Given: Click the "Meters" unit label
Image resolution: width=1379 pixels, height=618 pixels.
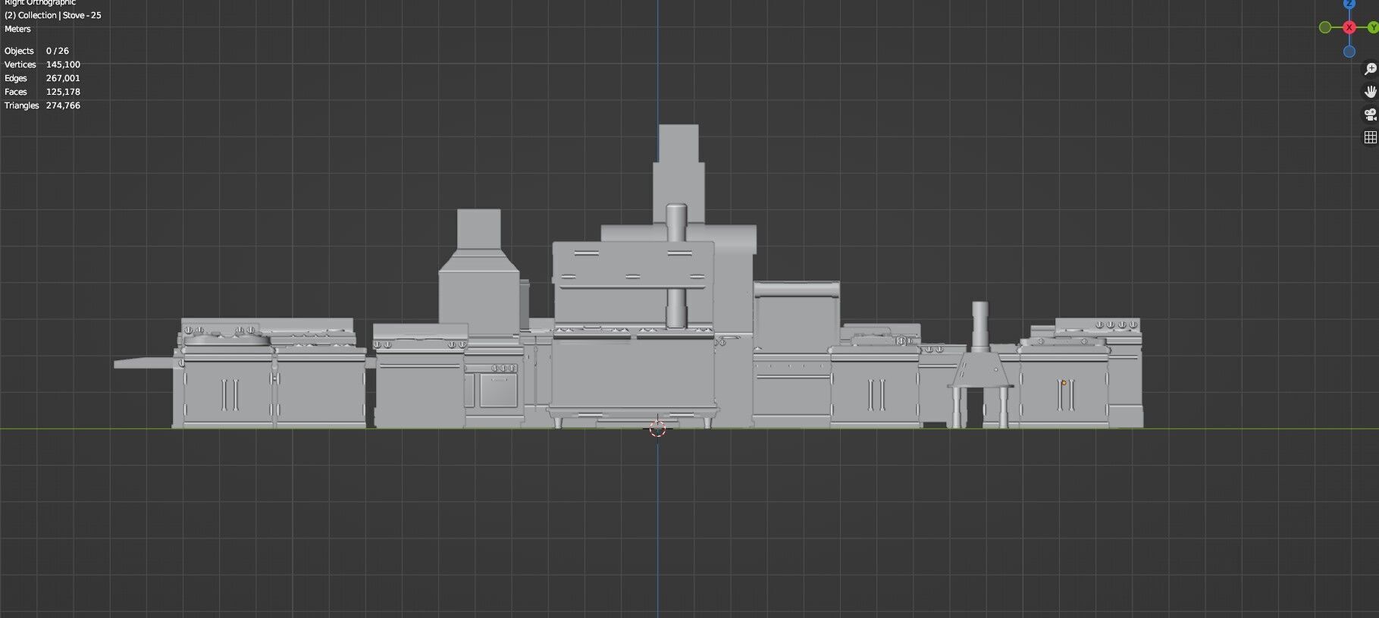Looking at the screenshot, I should coord(17,29).
